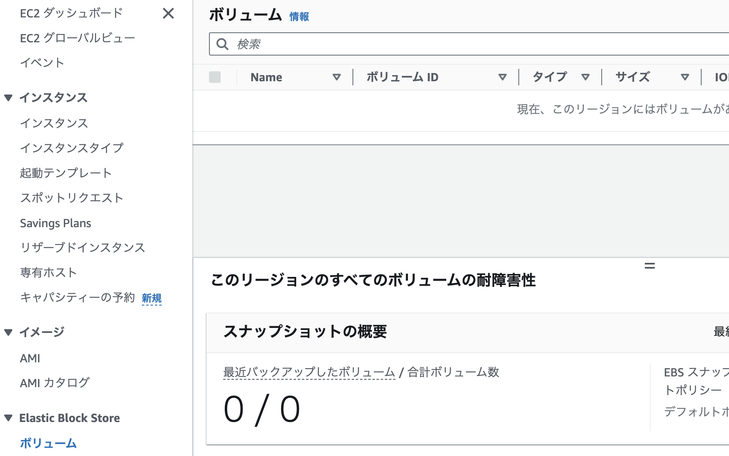This screenshot has height=456, width=729.
Task: Open the Name column sort dropdown
Action: point(337,77)
